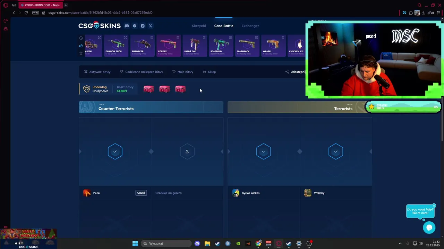Open the site's Discord link
Viewport: 444px width, 249px height.
tap(127, 26)
